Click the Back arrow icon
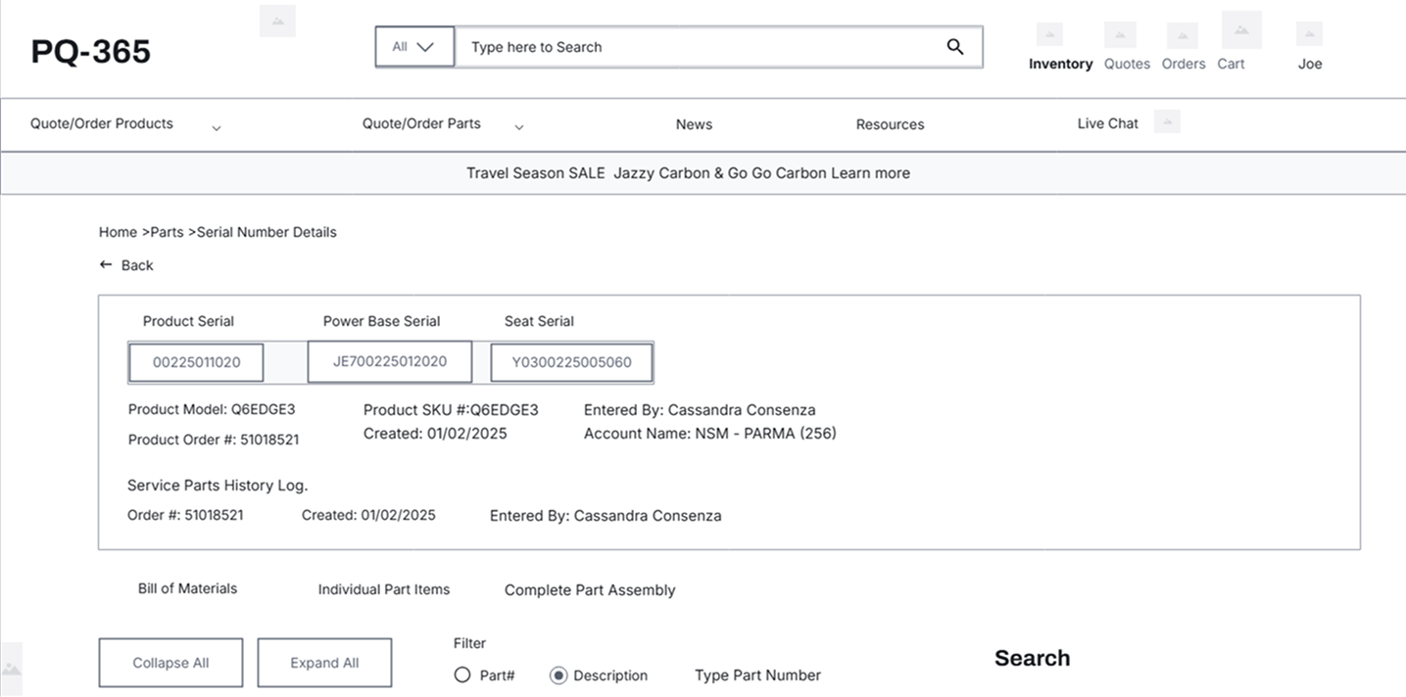1406x697 pixels. click(106, 264)
